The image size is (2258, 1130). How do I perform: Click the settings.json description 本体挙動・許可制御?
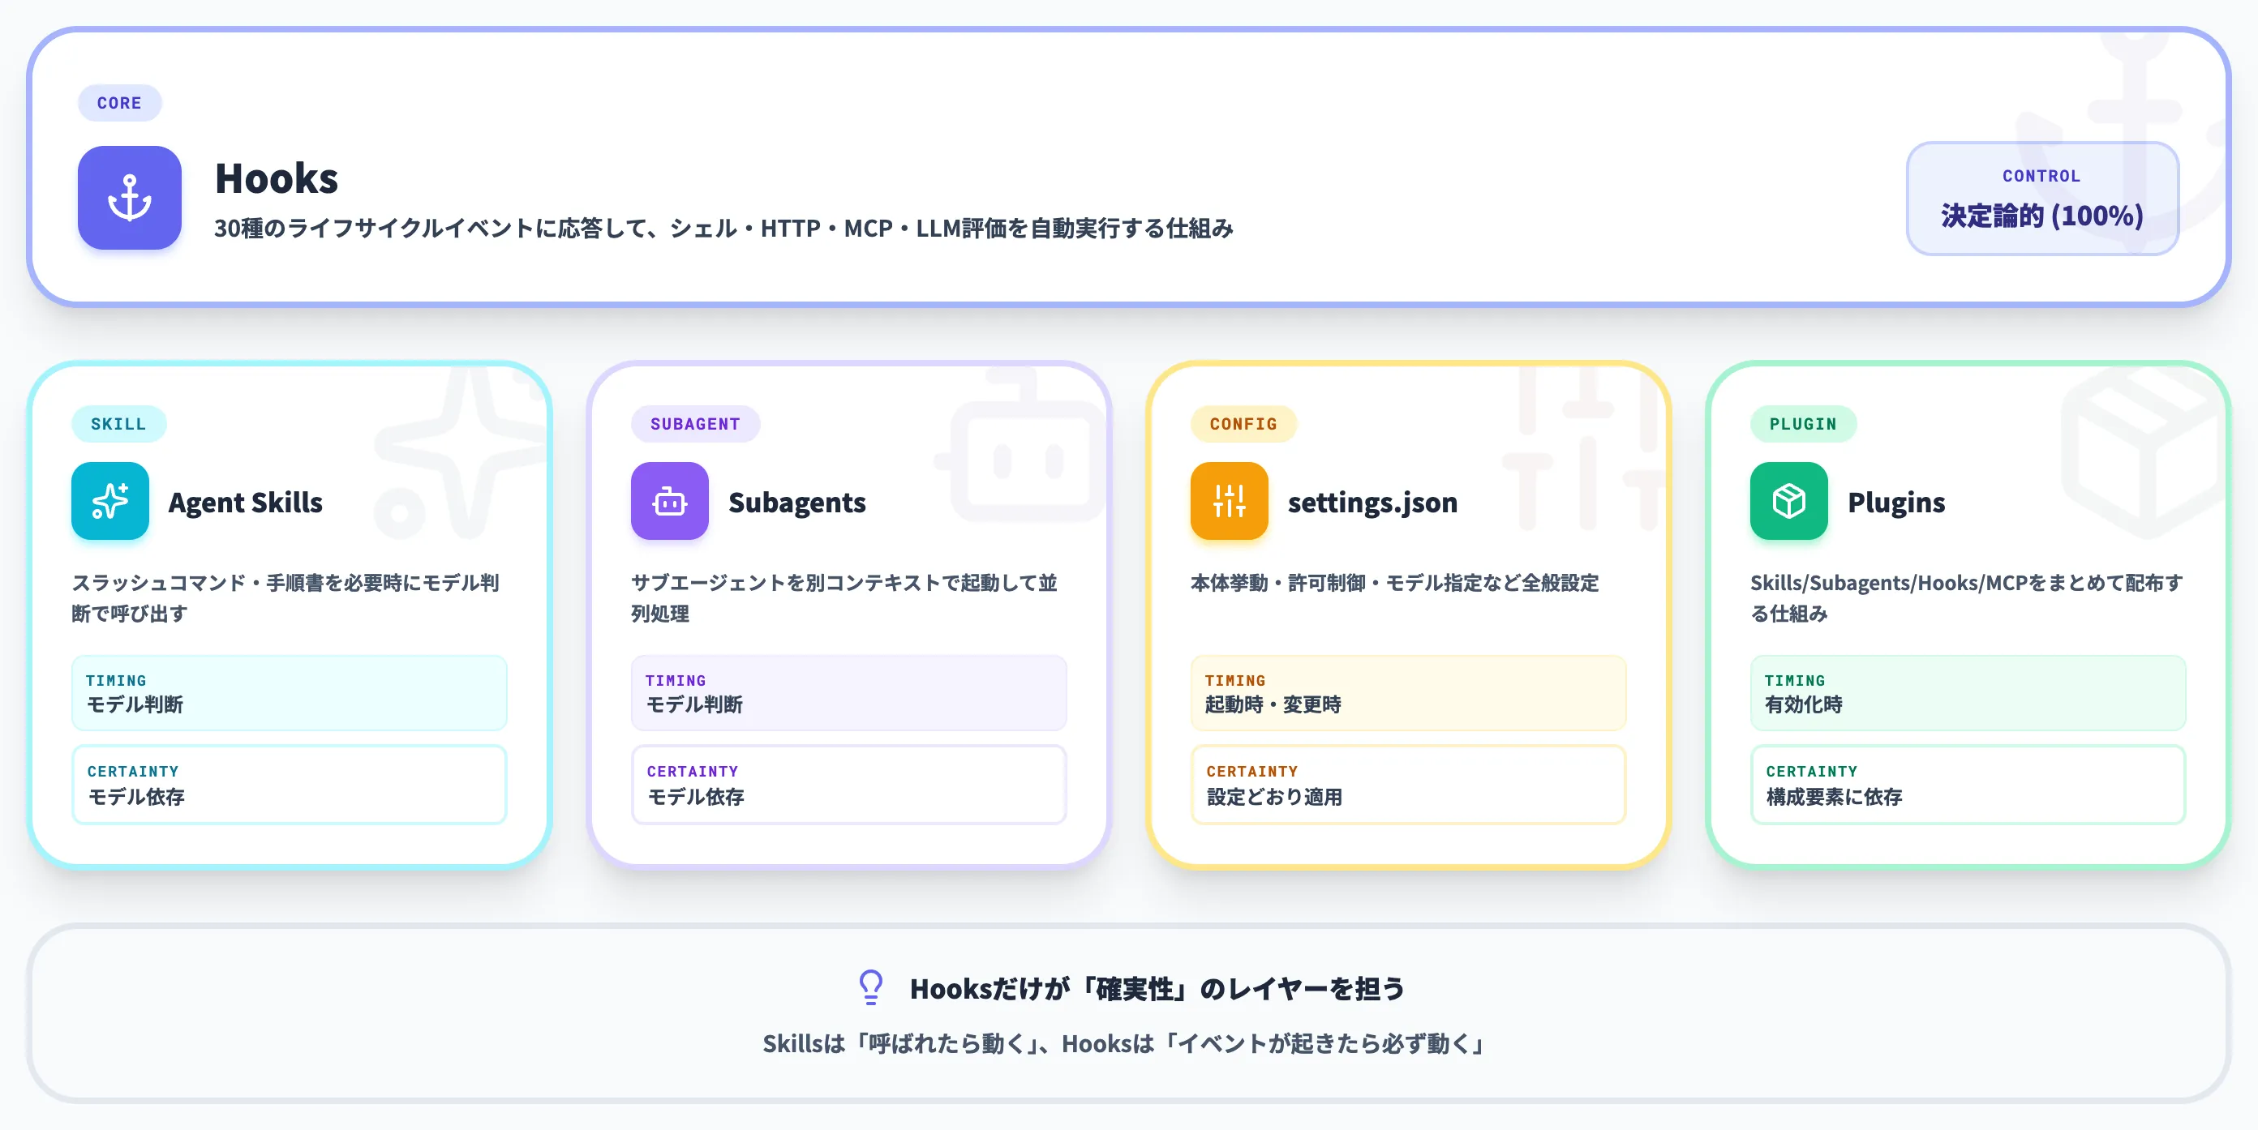1393,583
